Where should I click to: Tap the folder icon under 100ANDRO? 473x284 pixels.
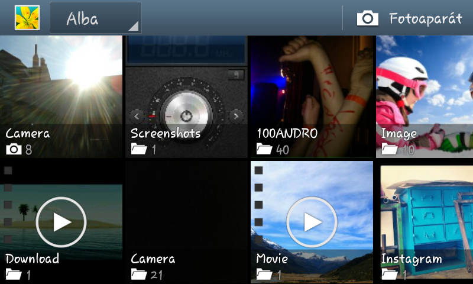[264, 149]
